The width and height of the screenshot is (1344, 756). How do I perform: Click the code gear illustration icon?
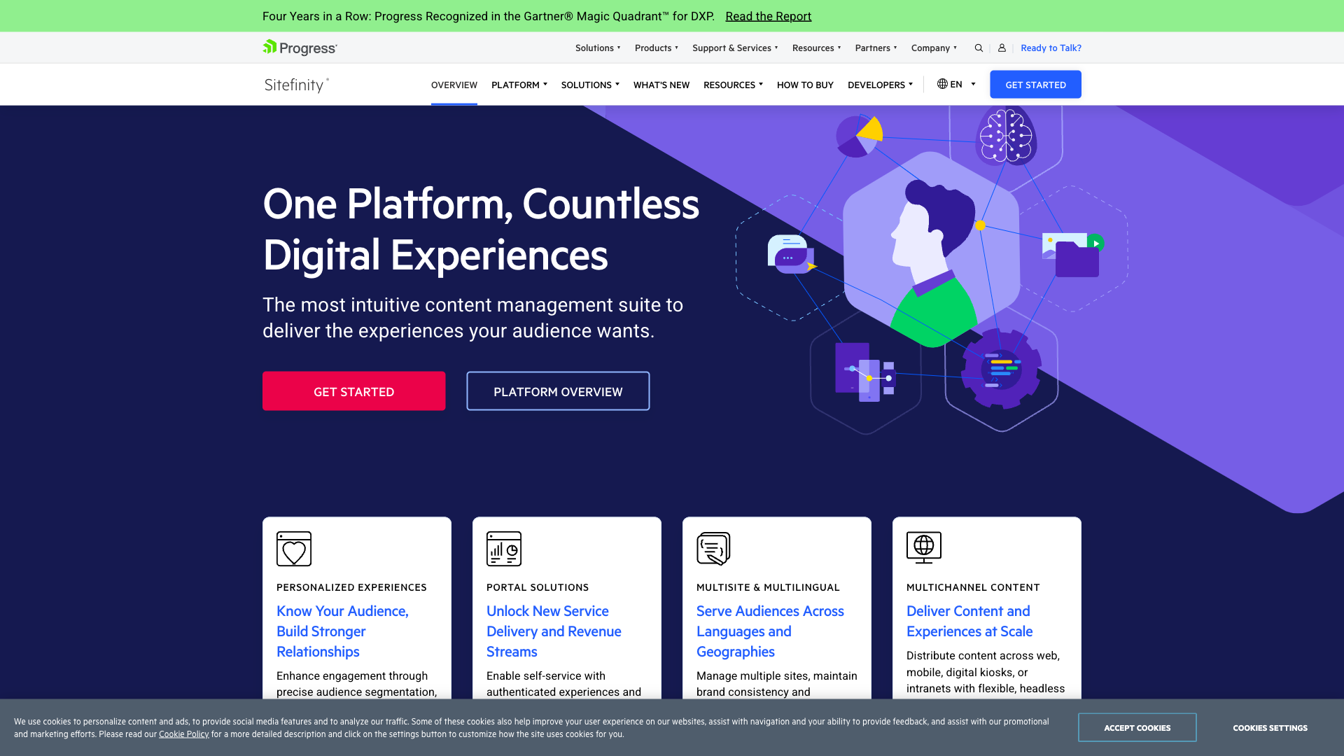(x=1001, y=368)
